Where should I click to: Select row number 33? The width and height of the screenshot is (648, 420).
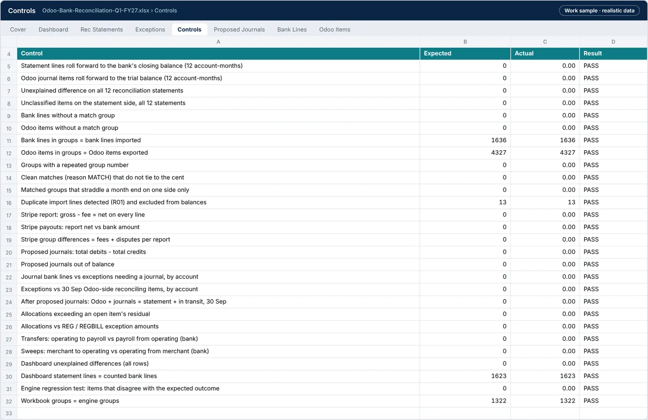point(9,414)
